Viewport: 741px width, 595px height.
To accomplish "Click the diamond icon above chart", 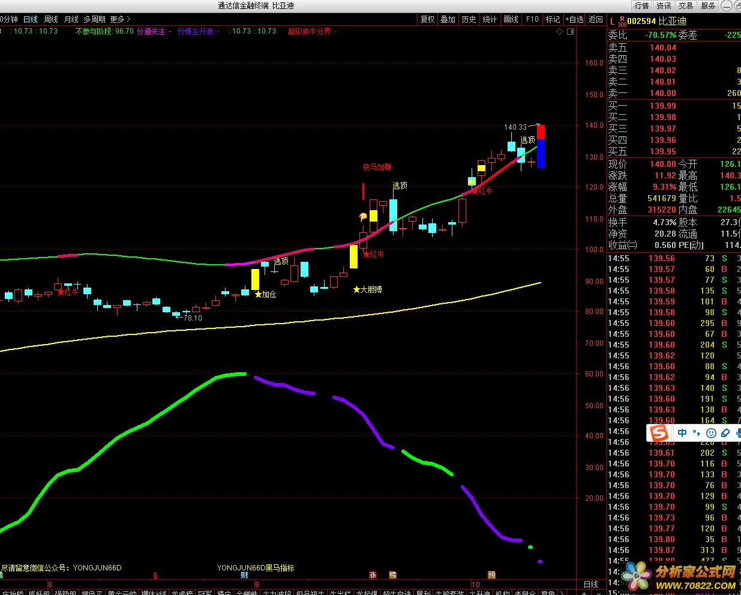I will pyautogui.click(x=559, y=32).
